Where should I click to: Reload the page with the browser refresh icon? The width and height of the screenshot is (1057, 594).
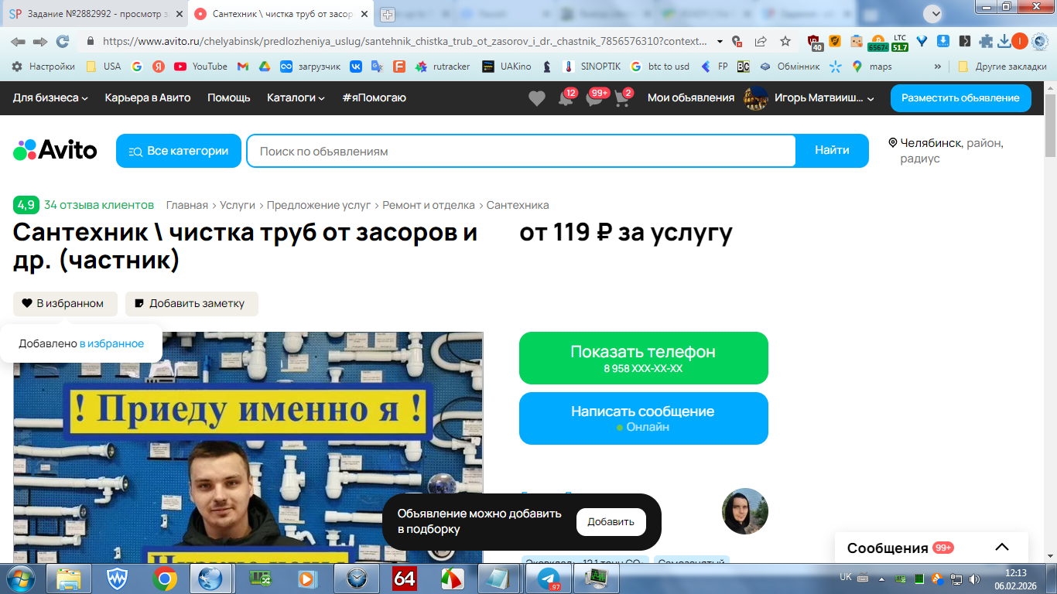63,42
